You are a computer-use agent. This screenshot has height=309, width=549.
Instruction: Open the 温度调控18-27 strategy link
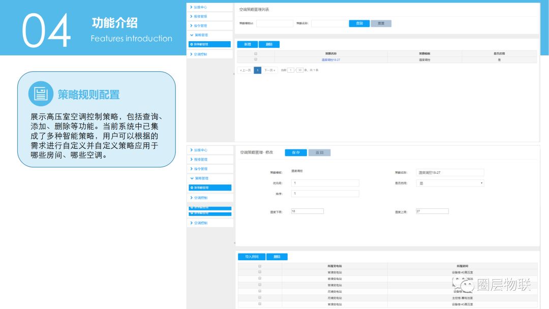click(331, 60)
